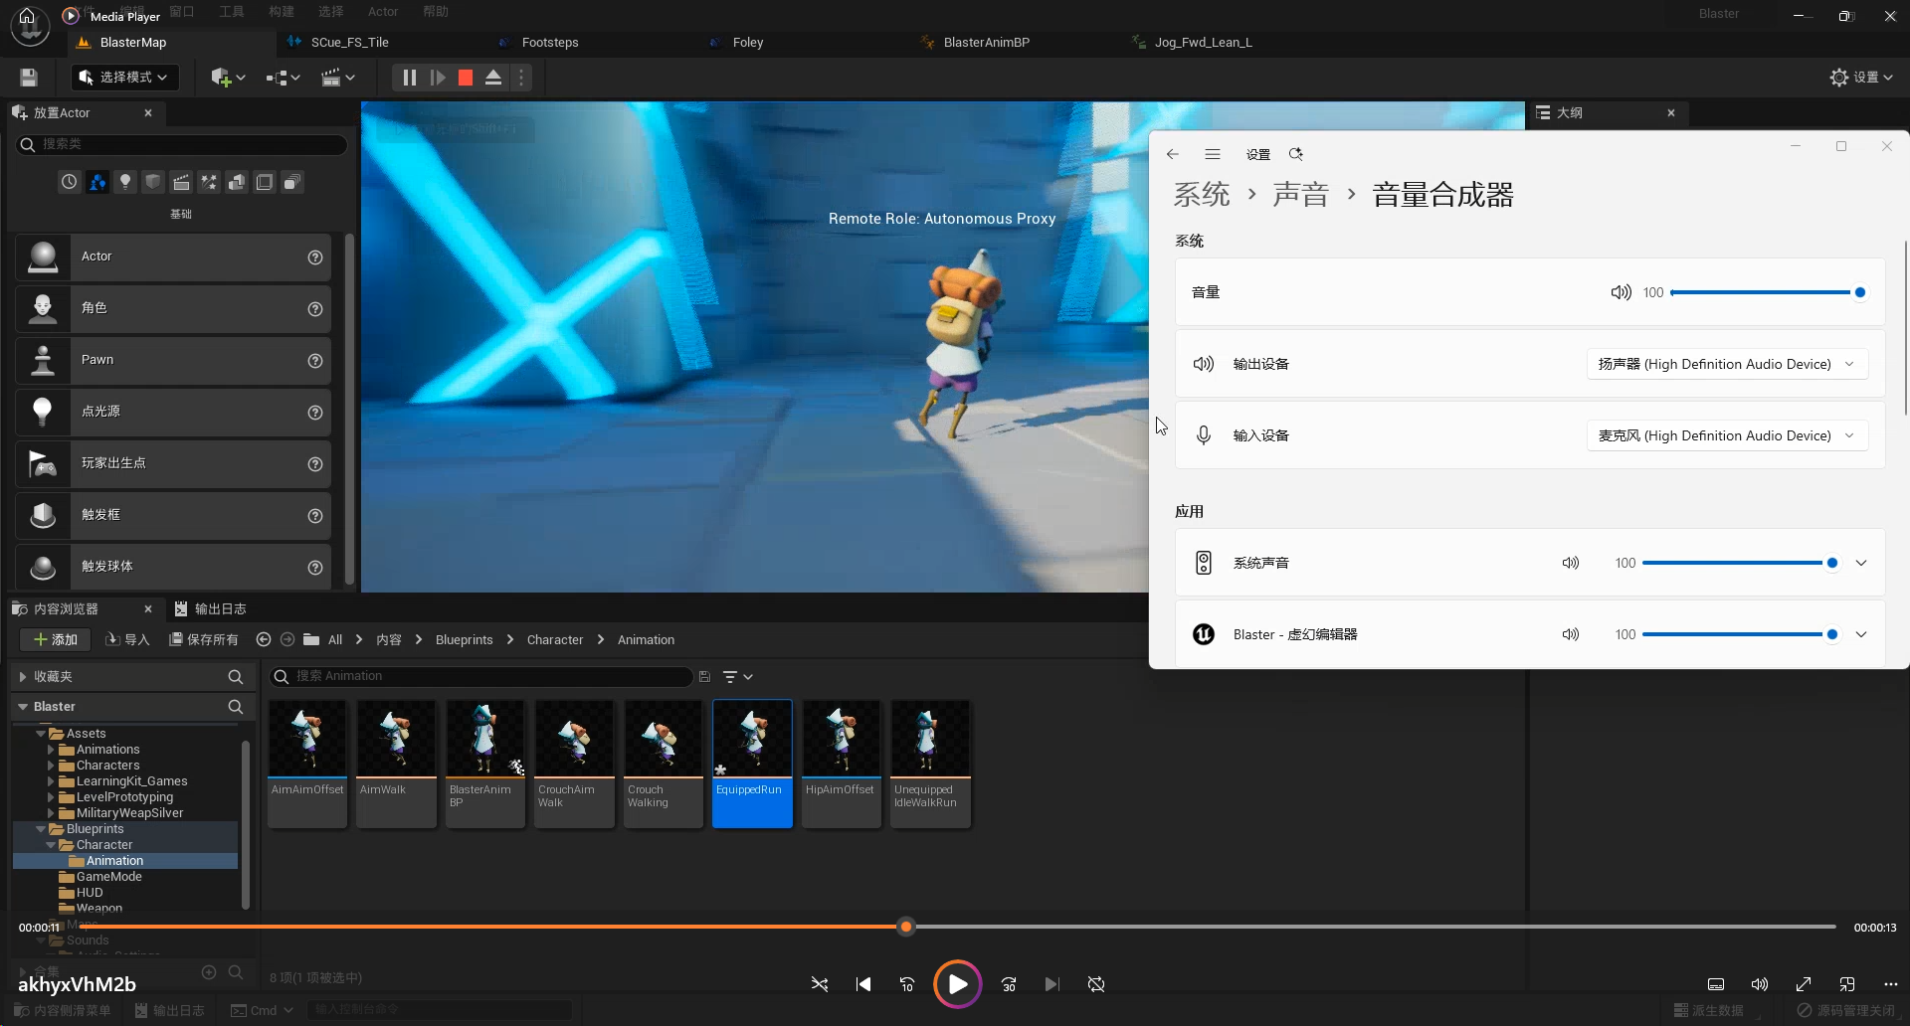Screen dimensions: 1910x1026
Task: Stop the play session with red square
Action: coord(465,78)
